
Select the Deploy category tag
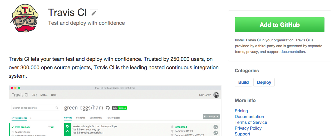(264, 82)
